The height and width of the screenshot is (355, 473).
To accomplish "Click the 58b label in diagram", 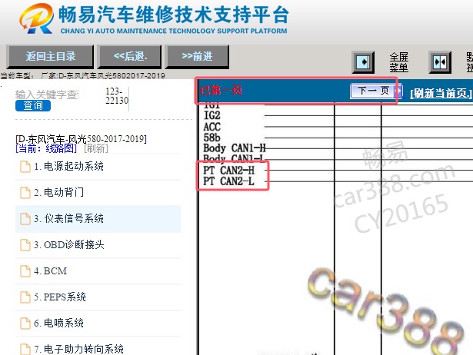I will tap(212, 138).
